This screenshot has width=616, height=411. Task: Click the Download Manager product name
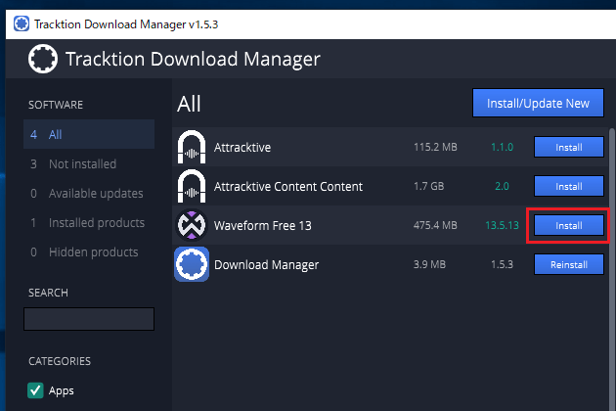click(266, 264)
